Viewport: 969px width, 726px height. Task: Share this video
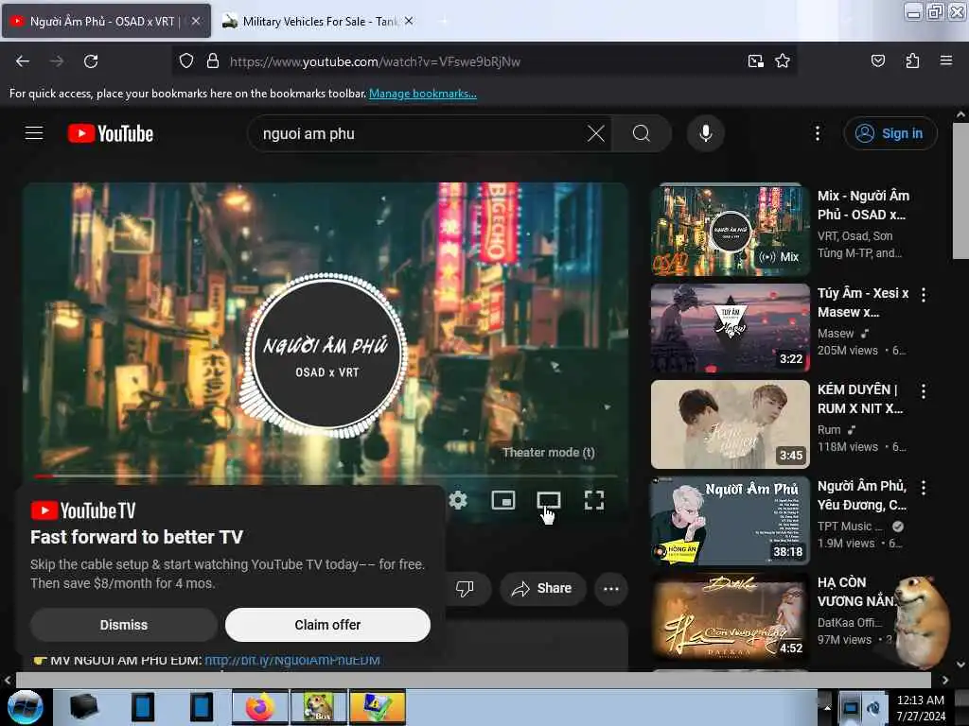pos(542,588)
